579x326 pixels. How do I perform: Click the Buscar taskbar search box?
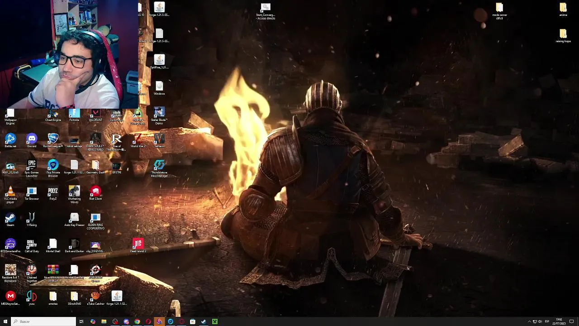coord(43,321)
